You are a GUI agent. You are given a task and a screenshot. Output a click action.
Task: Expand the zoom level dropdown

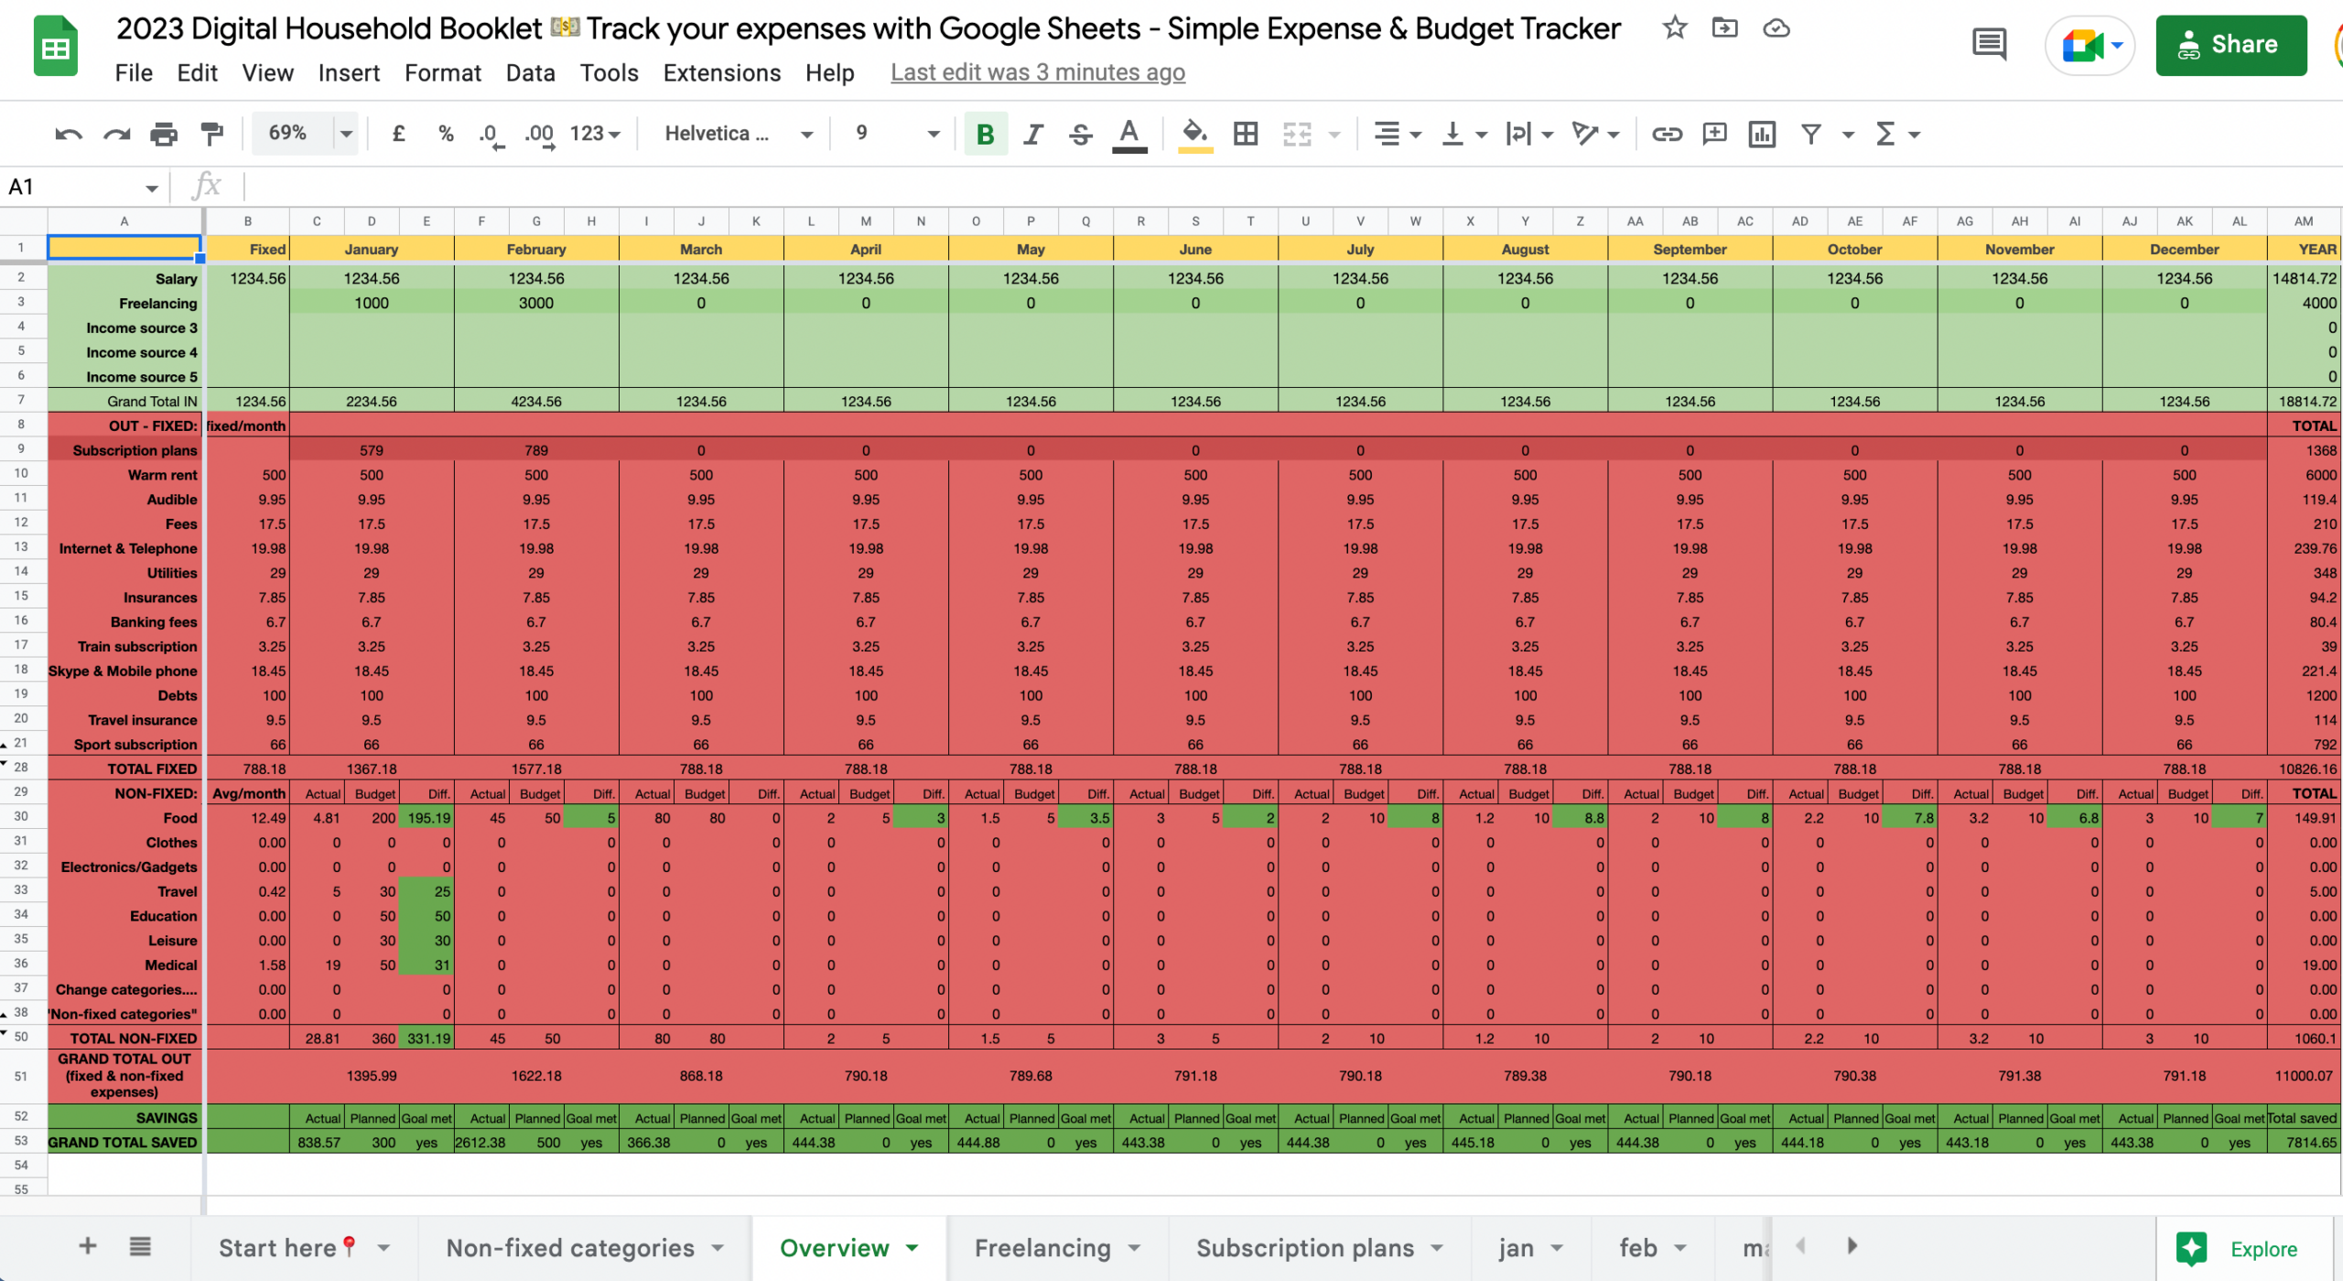pyautogui.click(x=346, y=134)
